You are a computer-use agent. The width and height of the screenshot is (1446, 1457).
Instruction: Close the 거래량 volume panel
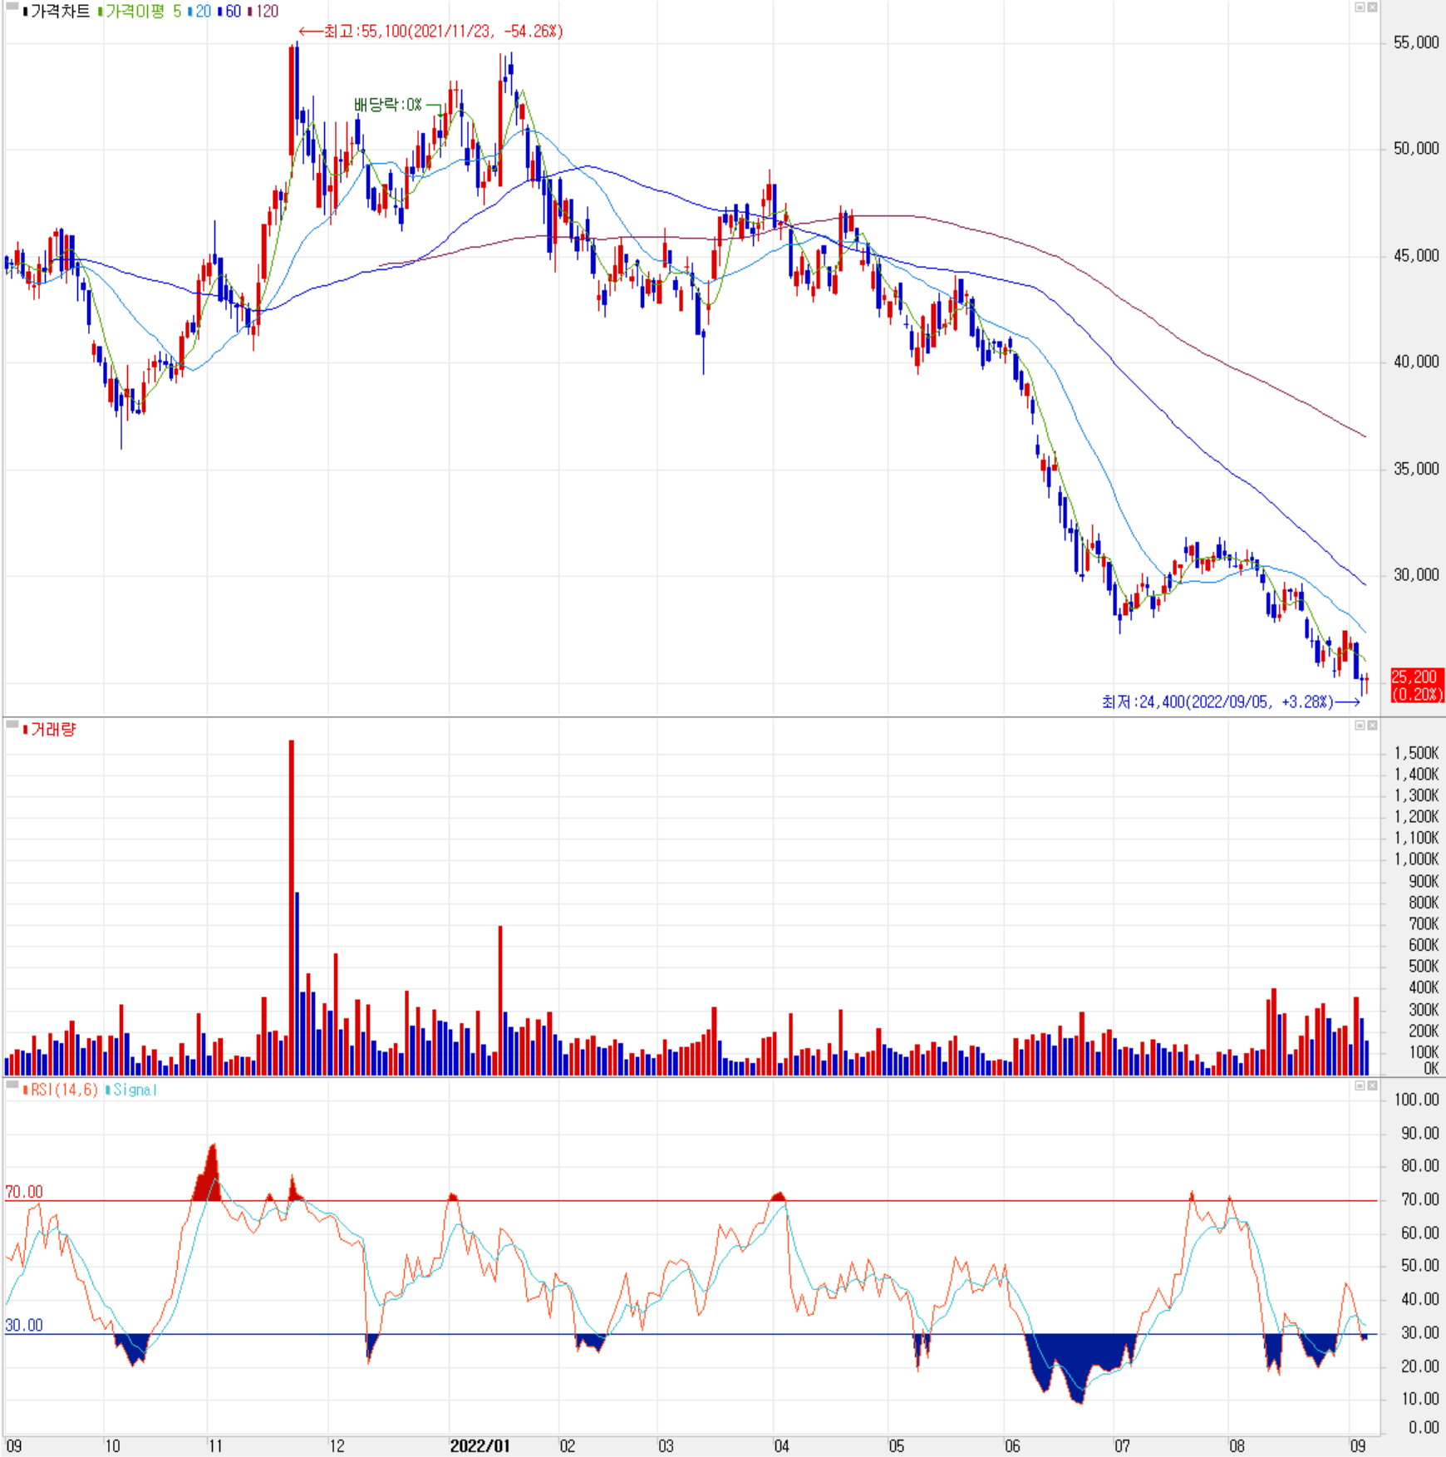(x=1372, y=726)
